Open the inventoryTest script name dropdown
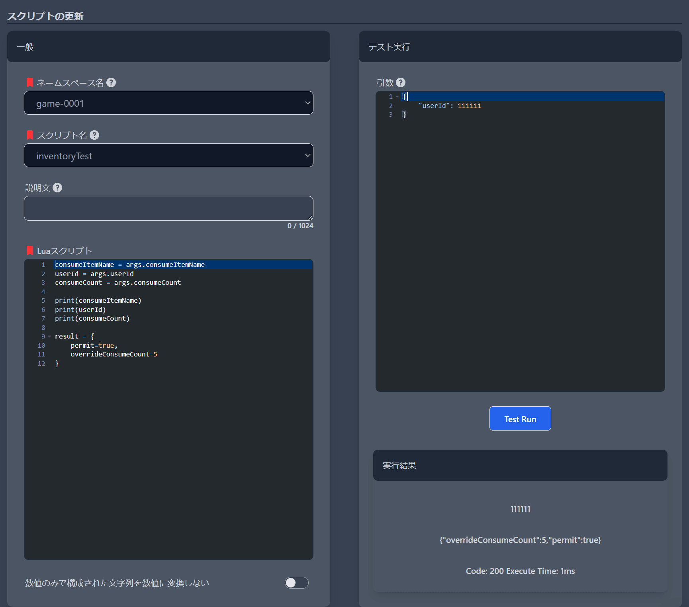Screen dimensions: 689x607 168,155
